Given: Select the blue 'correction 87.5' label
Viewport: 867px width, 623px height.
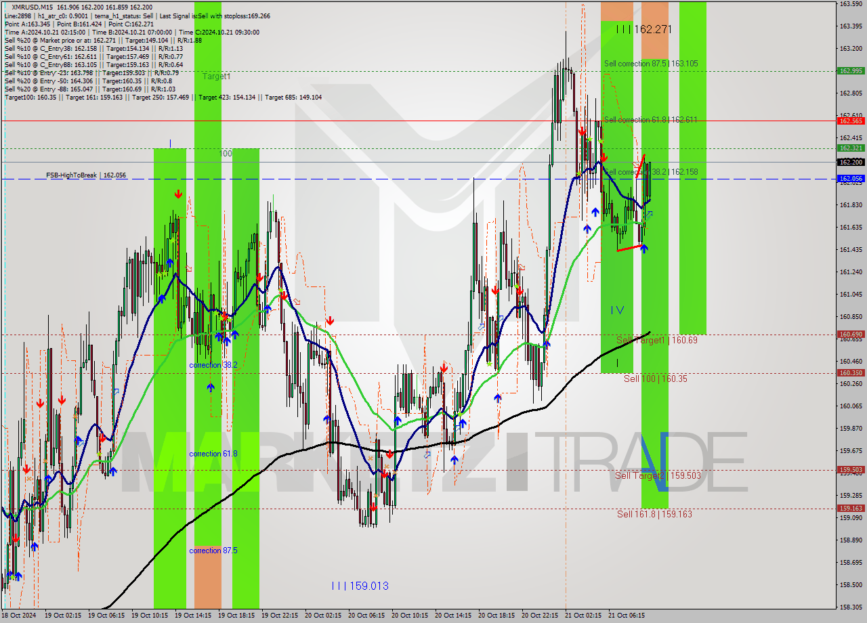Looking at the screenshot, I should (x=213, y=551).
